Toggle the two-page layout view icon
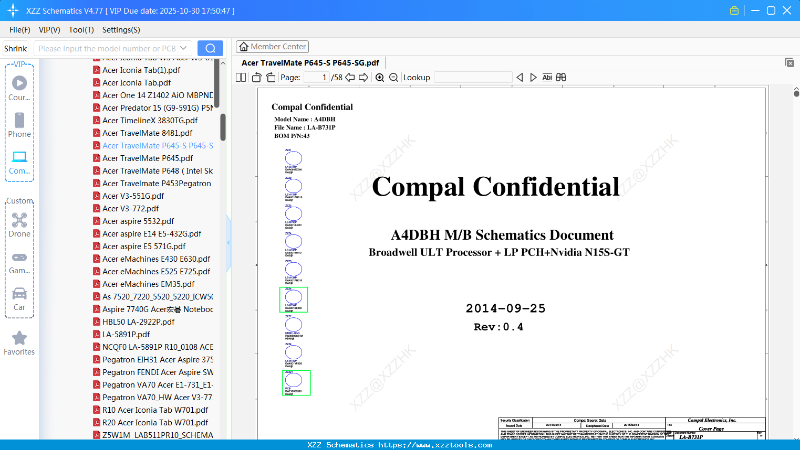 [x=241, y=78]
